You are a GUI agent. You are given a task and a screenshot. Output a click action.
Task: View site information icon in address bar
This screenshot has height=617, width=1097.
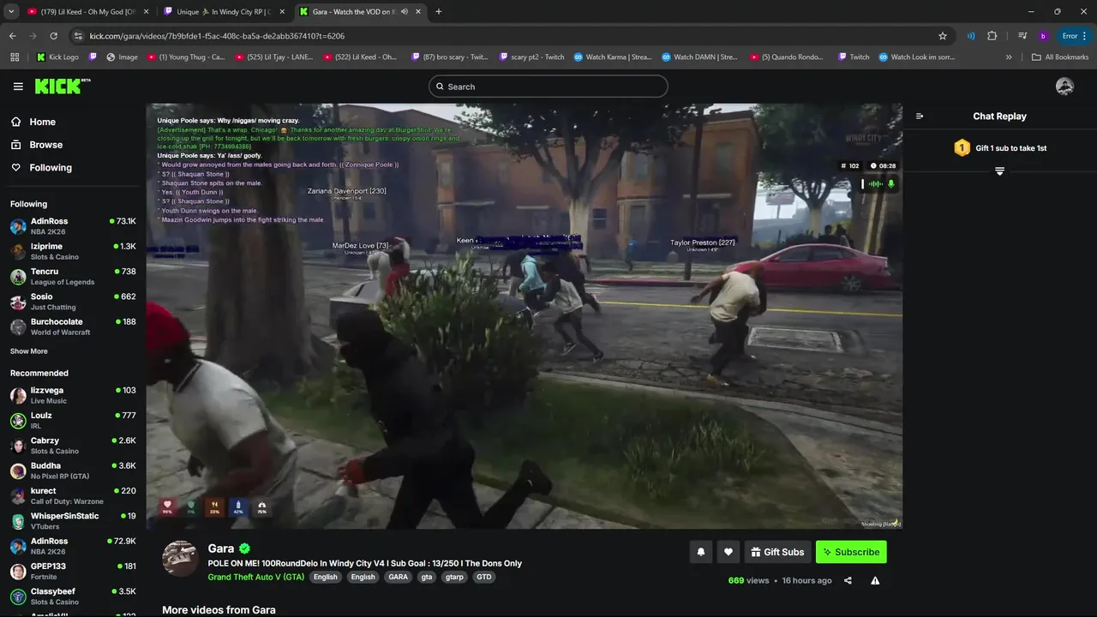point(78,36)
